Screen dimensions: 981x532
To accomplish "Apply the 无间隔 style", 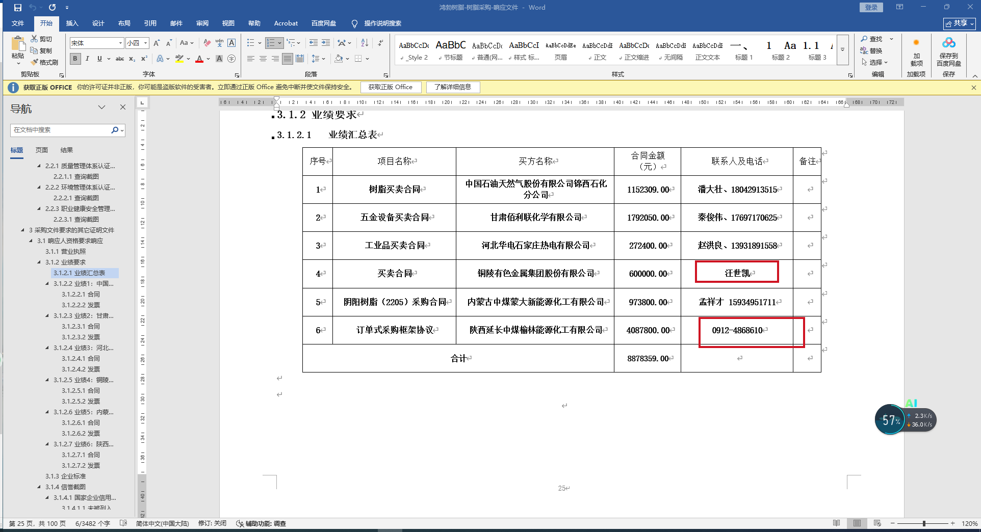I will [x=670, y=50].
